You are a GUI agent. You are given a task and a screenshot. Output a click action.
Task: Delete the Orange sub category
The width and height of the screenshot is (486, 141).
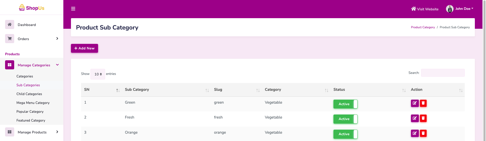point(423,133)
